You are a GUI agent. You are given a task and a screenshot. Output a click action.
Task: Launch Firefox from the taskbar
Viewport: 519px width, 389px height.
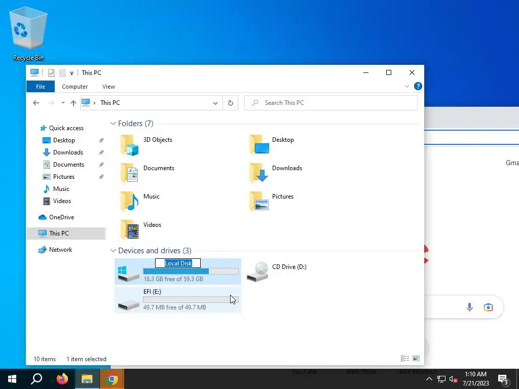click(62, 379)
